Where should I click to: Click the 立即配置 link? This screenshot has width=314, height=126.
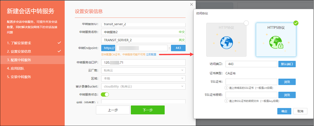click(x=151, y=55)
